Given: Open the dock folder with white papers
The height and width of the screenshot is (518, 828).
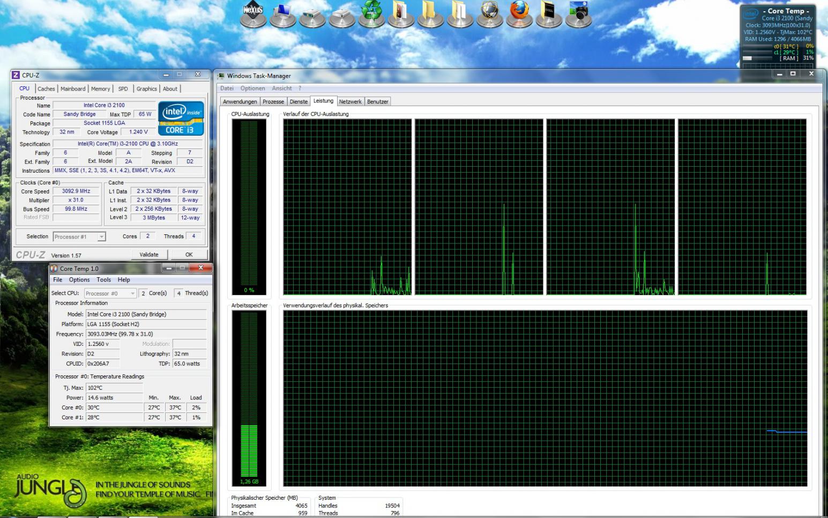Looking at the screenshot, I should click(460, 14).
